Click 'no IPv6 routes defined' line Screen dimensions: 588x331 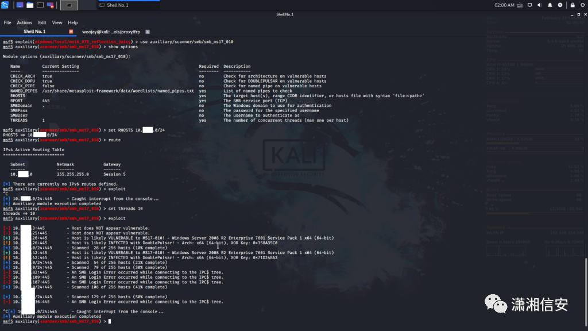click(60, 184)
